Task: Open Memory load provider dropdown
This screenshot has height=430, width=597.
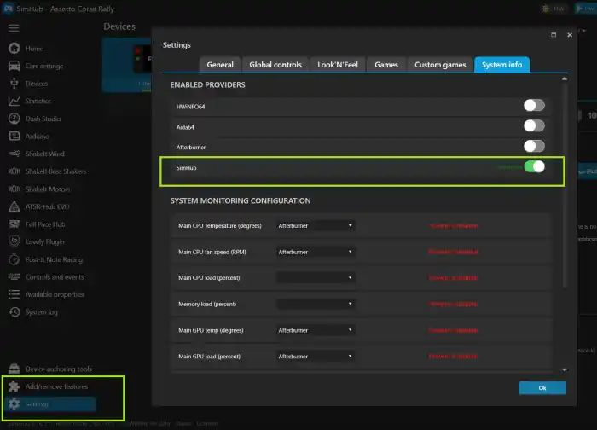Action: 316,304
